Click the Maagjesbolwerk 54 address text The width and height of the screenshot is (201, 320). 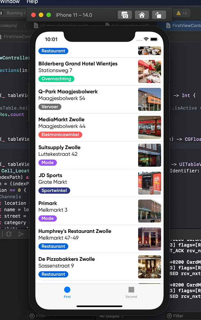[x=62, y=98]
